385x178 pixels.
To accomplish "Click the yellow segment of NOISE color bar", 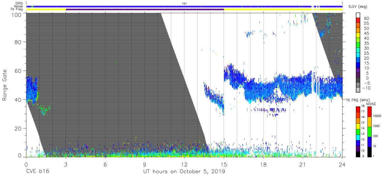I will [x=369, y=122].
